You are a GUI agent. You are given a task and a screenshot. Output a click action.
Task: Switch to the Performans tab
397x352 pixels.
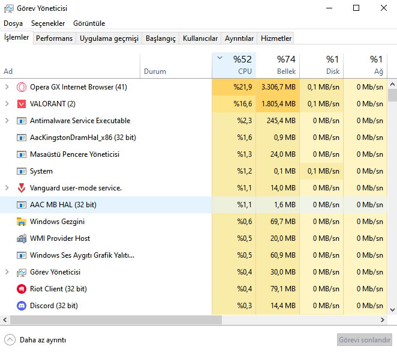click(x=54, y=38)
